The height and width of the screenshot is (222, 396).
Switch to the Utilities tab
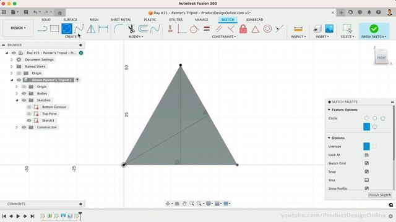pyautogui.click(x=176, y=20)
